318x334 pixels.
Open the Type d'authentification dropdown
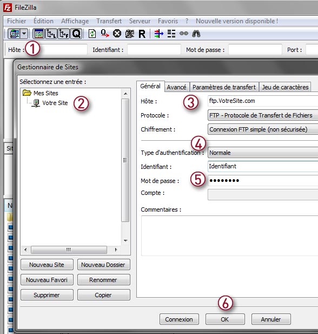[263, 153]
